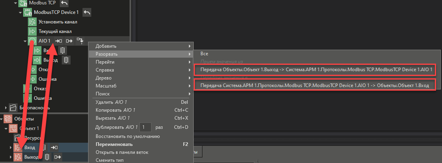Expand the Безопасность folder node

[6, 107]
